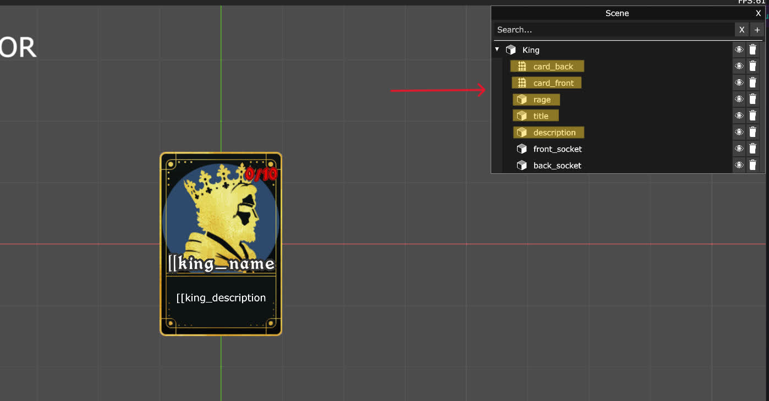Delete the title node
The height and width of the screenshot is (401, 769).
click(752, 116)
